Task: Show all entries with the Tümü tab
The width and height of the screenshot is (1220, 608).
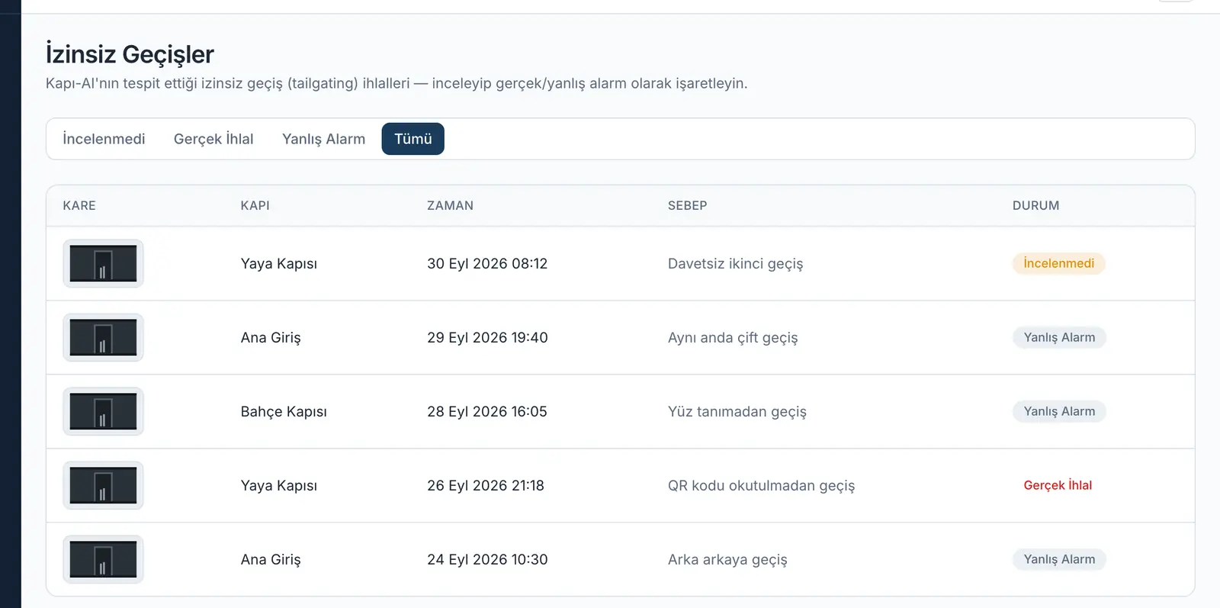Action: [413, 139]
